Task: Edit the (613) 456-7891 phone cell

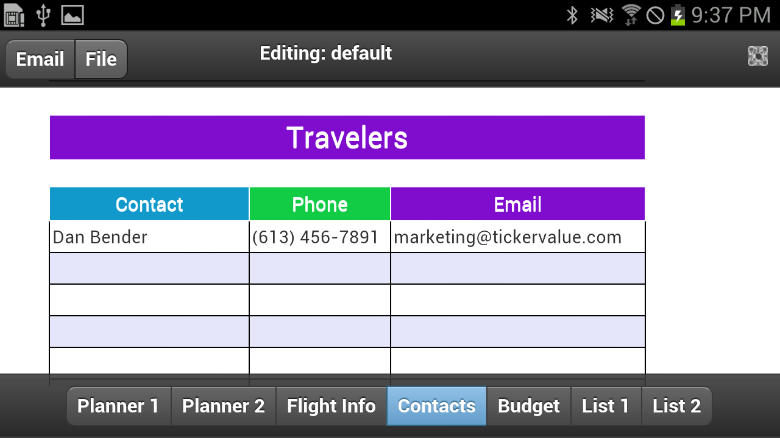Action: 320,237
